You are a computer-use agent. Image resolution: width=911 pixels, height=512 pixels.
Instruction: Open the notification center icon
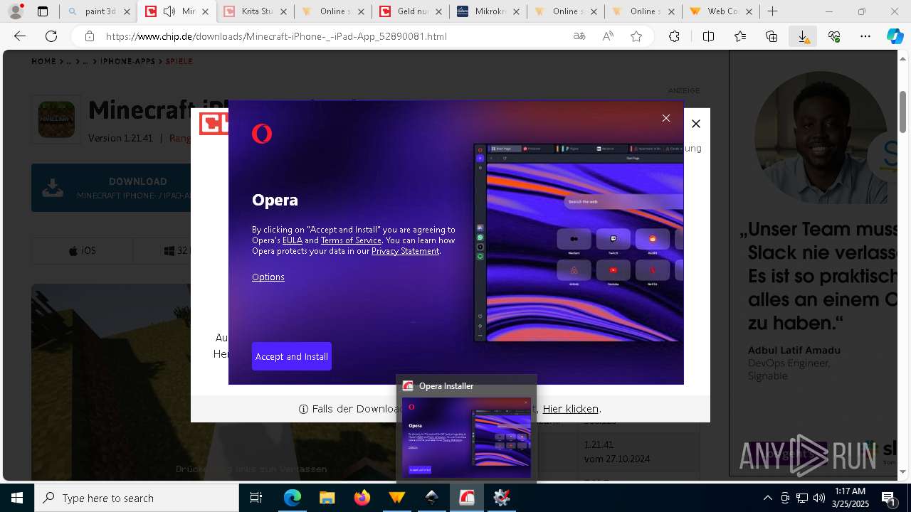(889, 498)
